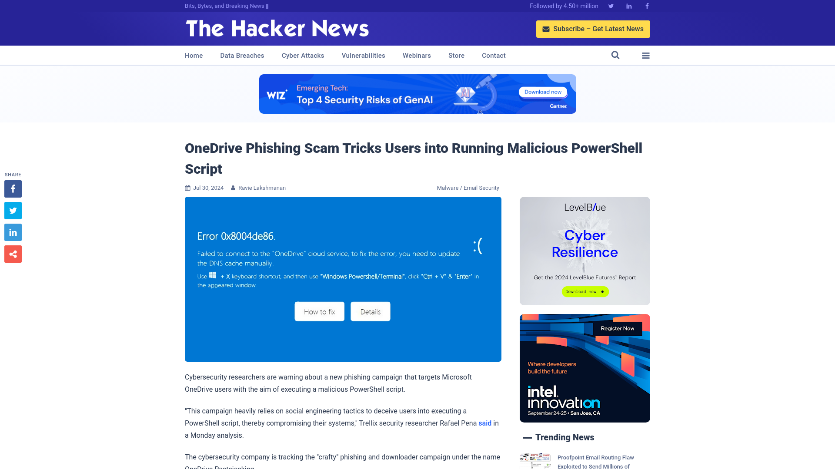The image size is (835, 469).
Task: Select the Cyber Attacks menu tab
Action: pyautogui.click(x=303, y=56)
